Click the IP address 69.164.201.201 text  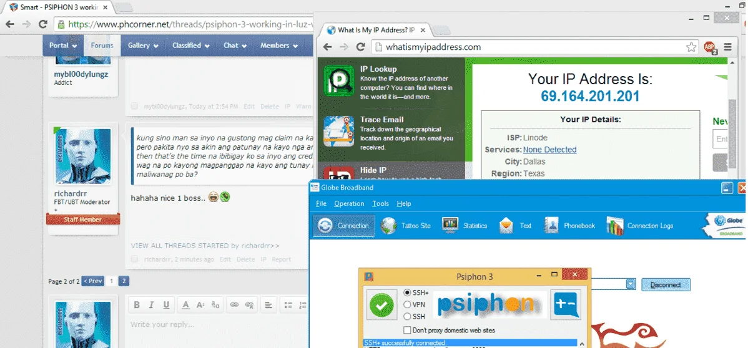(589, 96)
